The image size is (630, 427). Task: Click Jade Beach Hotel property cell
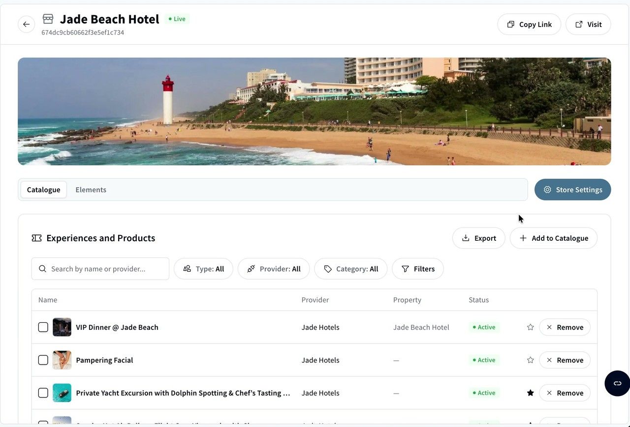[421, 327]
